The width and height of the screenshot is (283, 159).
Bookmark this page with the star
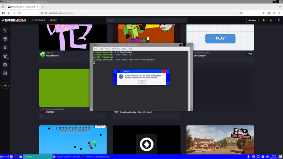pos(241,13)
